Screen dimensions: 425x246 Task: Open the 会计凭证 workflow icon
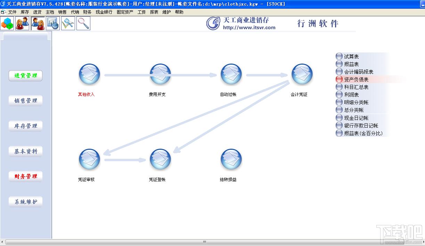click(x=302, y=74)
